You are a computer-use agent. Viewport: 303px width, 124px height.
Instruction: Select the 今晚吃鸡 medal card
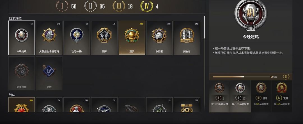[x=21, y=38]
